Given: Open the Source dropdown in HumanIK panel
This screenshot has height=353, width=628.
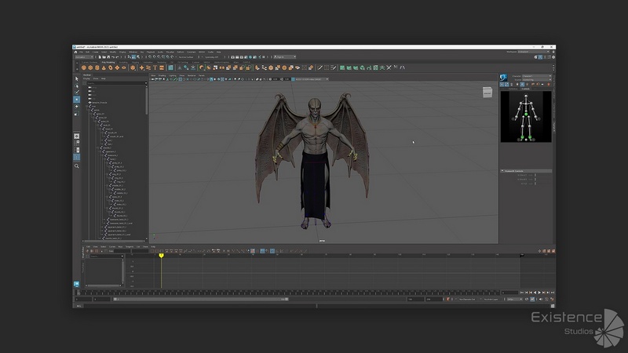Looking at the screenshot, I should click(536, 81).
